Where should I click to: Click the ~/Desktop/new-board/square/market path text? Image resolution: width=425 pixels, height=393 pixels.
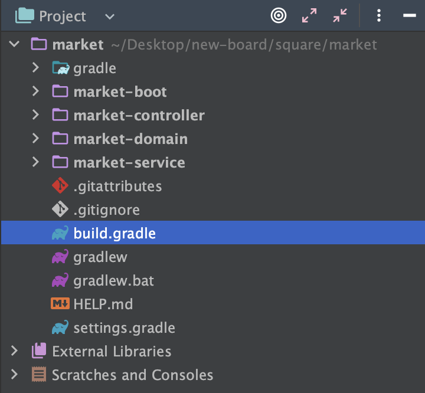[244, 45]
